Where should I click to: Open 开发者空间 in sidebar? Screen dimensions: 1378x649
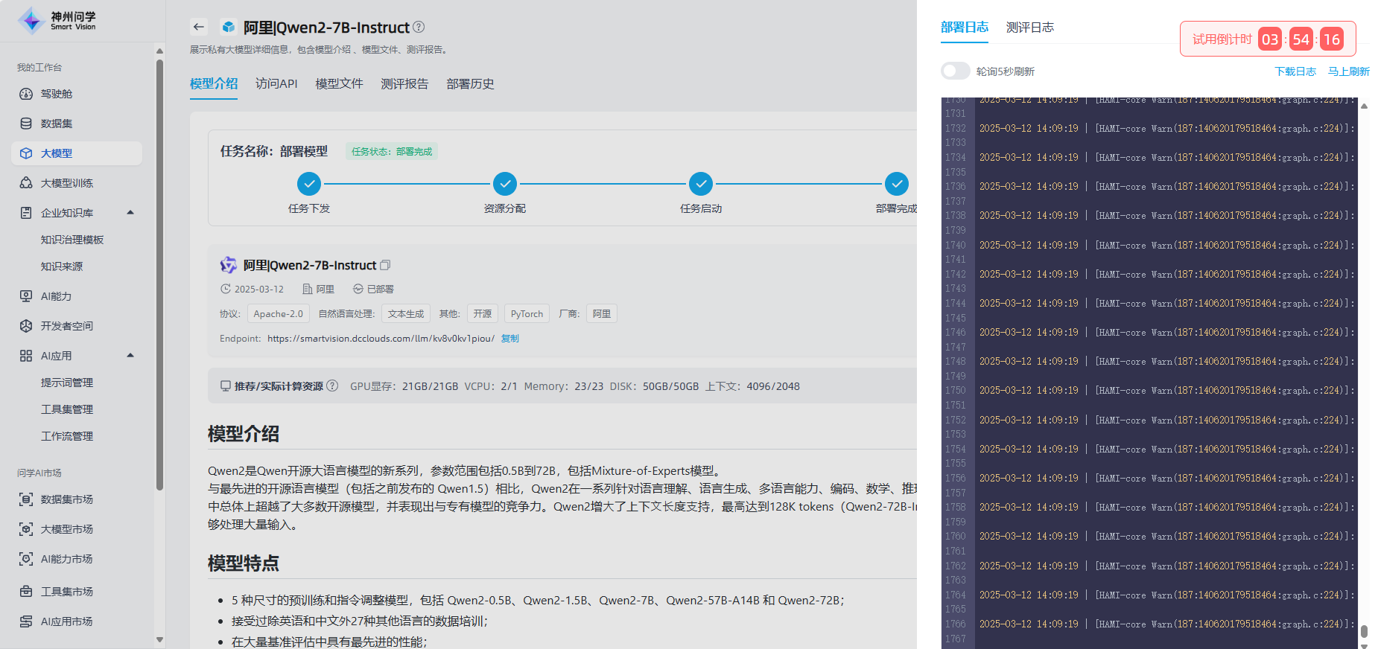67,326
